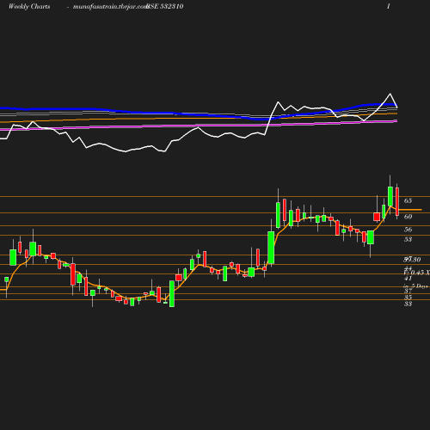Click the price level label 65
Screen dimensions: 430x430
408,200
